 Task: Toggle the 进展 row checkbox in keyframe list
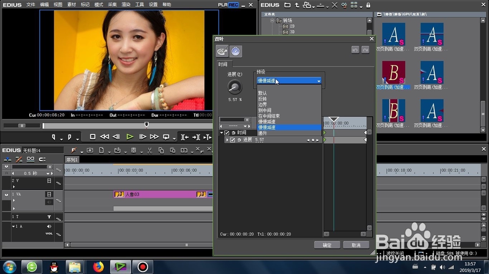tap(232, 140)
